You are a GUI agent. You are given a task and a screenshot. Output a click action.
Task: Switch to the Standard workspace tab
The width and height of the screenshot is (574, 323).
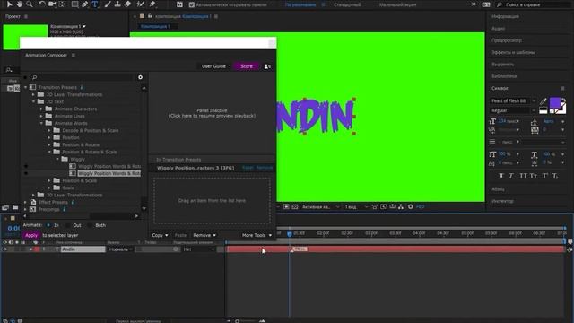[x=347, y=4]
